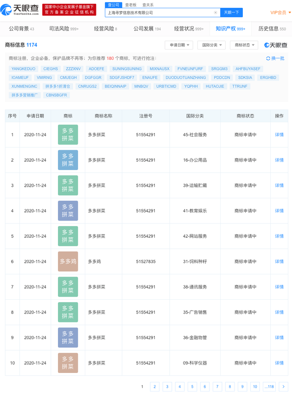Viewport: 292px width, 398px height.
Task: Select the YANGKEDUO recommended trademark tag
Action: pos(23,69)
